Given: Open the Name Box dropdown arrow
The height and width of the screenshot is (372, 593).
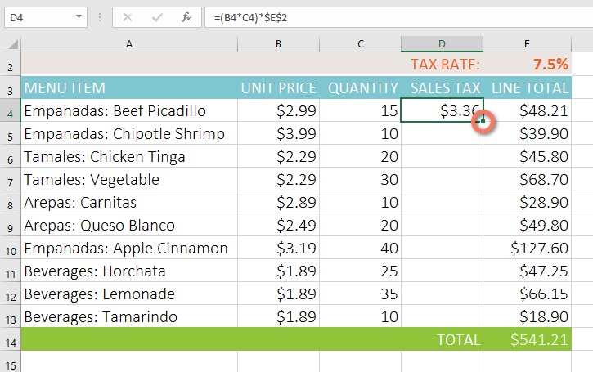Looking at the screenshot, I should coord(79,16).
